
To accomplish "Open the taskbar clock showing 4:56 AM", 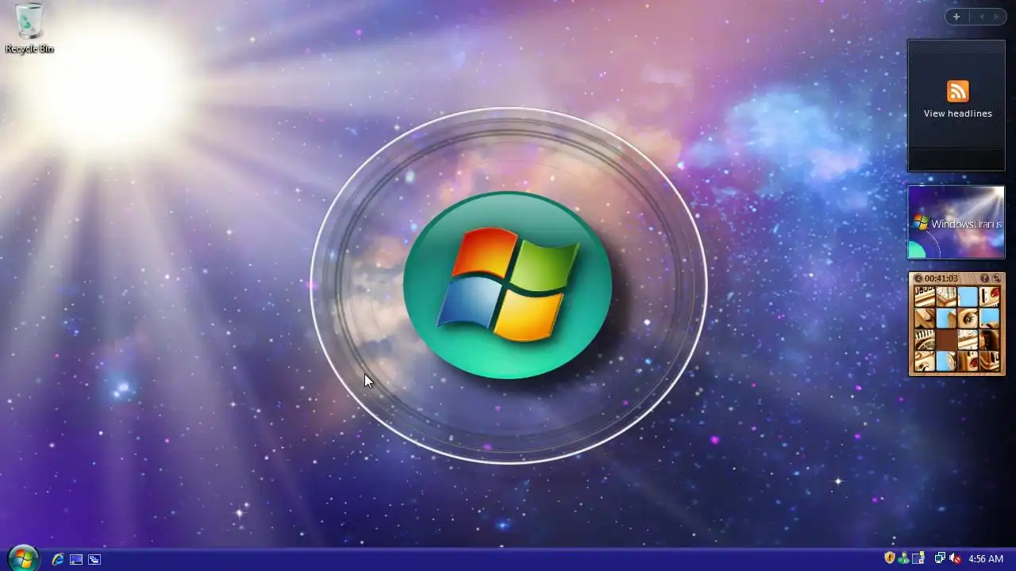I will 986,559.
